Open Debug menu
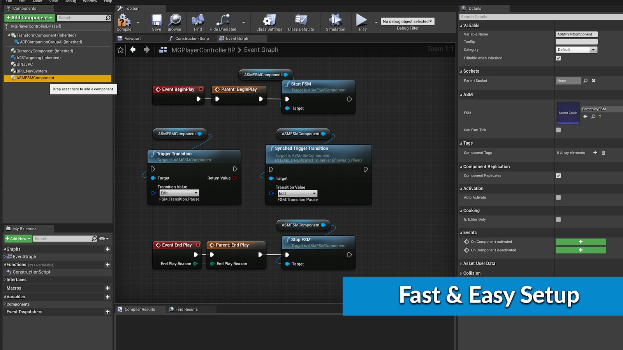This screenshot has height=350, width=623. tap(70, 1)
